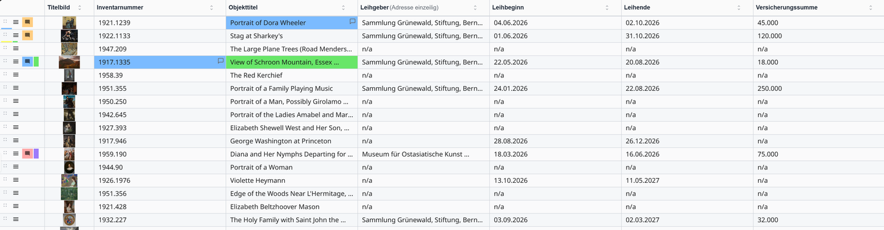Select 'Portrait of a Family Playing Music' cell
This screenshot has height=230, width=884.
click(x=292, y=88)
